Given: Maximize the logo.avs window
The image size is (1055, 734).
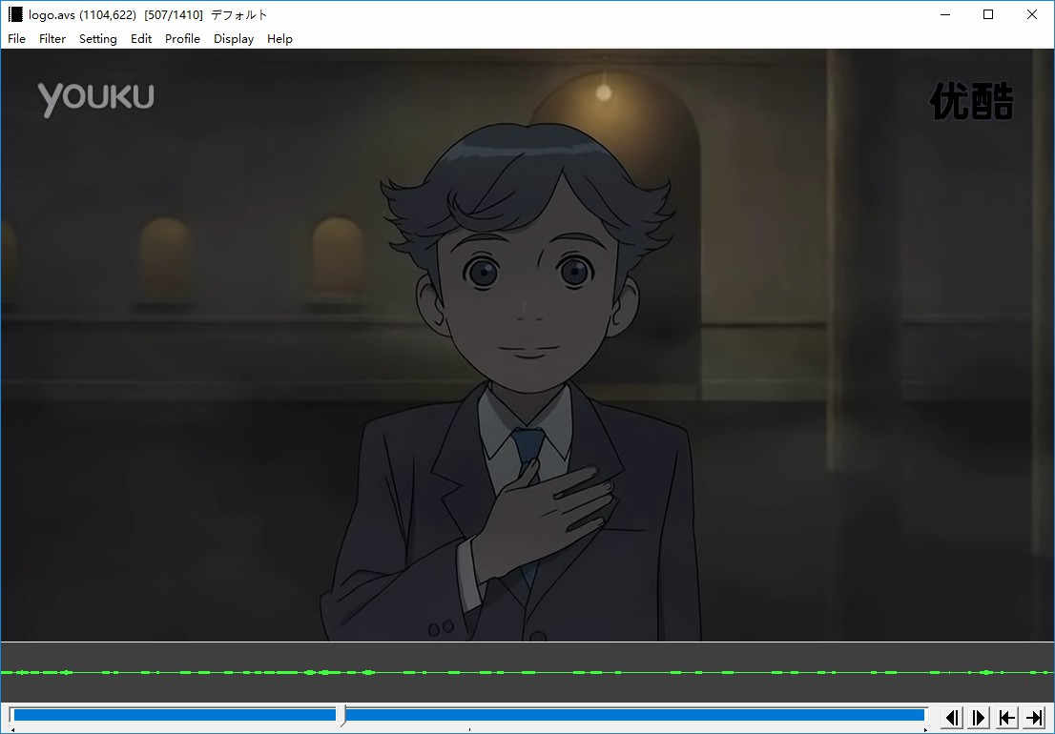Looking at the screenshot, I should (x=988, y=14).
